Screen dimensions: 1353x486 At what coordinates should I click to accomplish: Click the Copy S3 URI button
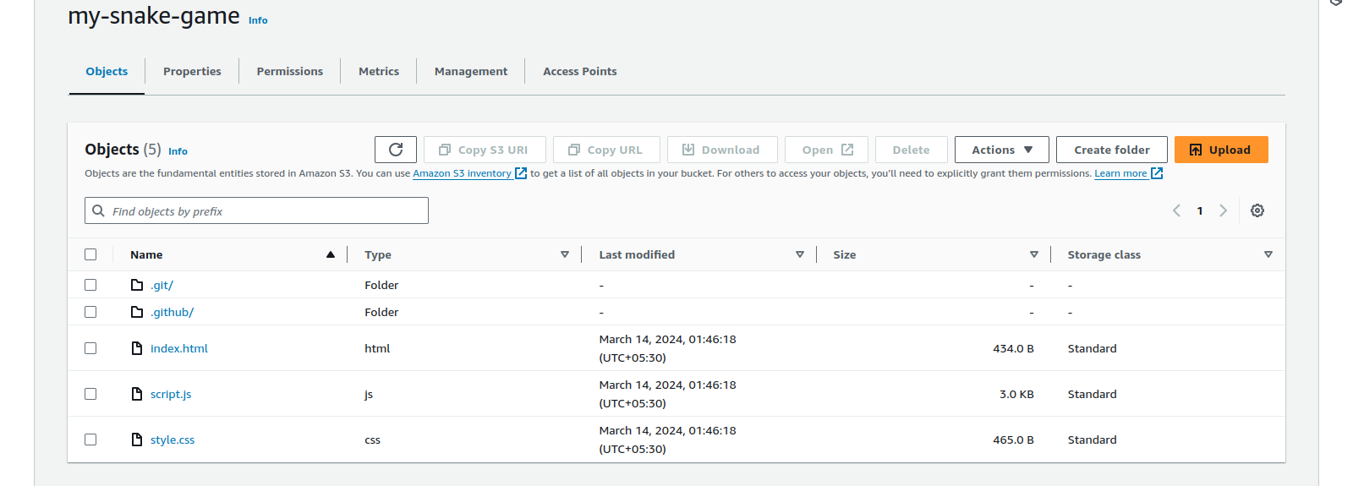(485, 150)
